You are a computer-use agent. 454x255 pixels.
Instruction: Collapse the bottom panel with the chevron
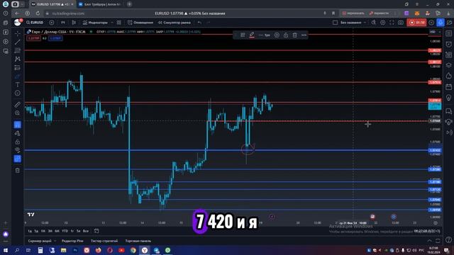[429, 241]
